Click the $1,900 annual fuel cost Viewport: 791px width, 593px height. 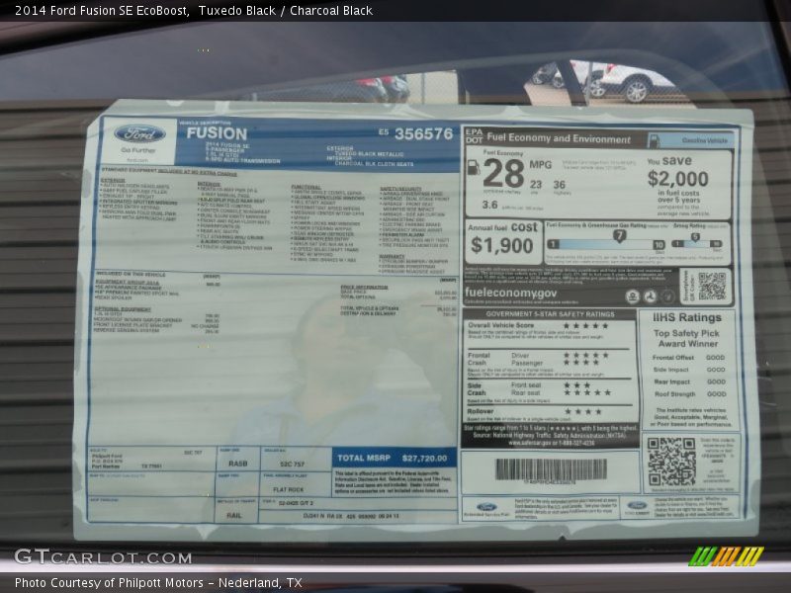(x=501, y=245)
